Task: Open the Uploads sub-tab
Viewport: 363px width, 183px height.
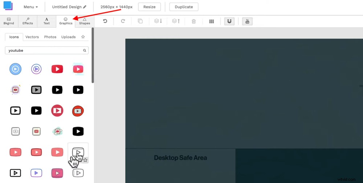Action: (68, 37)
